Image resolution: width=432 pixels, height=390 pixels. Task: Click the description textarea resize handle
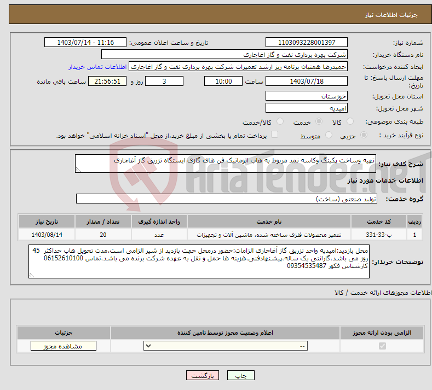(78, 170)
